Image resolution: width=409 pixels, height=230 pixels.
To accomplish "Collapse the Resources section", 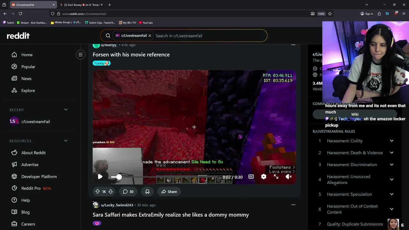I will 66,141.
